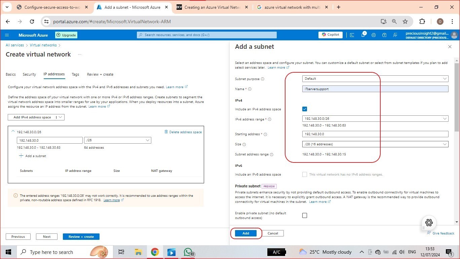Click the blue Add button
This screenshot has width=460, height=259.
[246, 233]
